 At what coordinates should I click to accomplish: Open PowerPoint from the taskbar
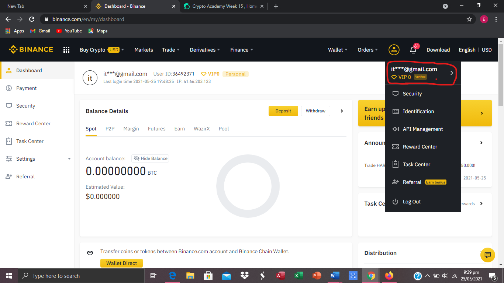[x=317, y=276]
